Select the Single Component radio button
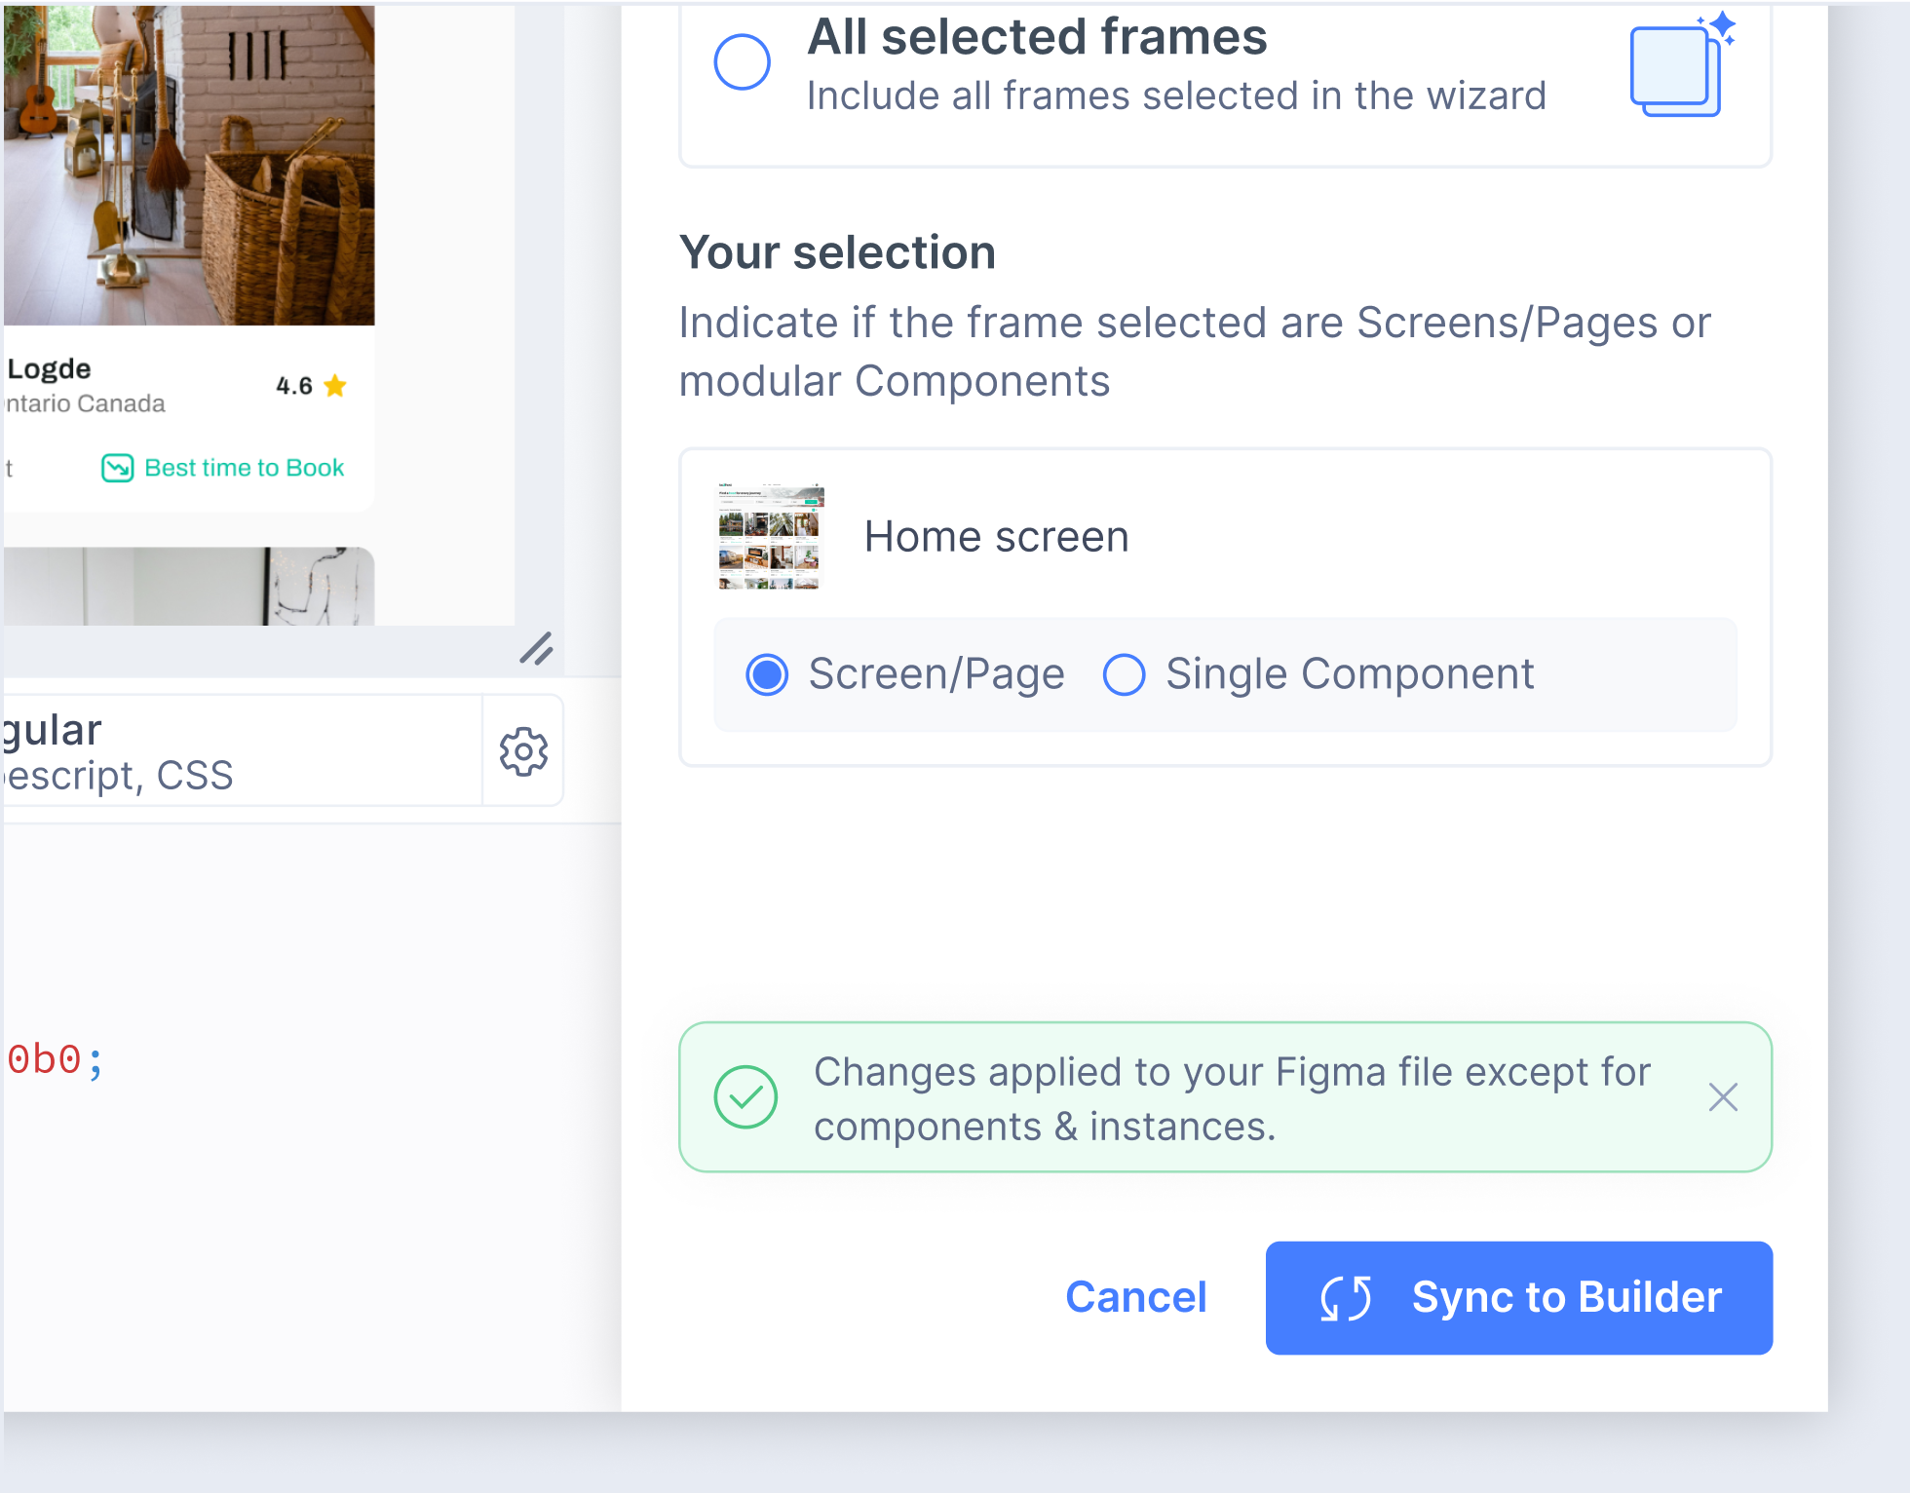 click(x=1125, y=673)
